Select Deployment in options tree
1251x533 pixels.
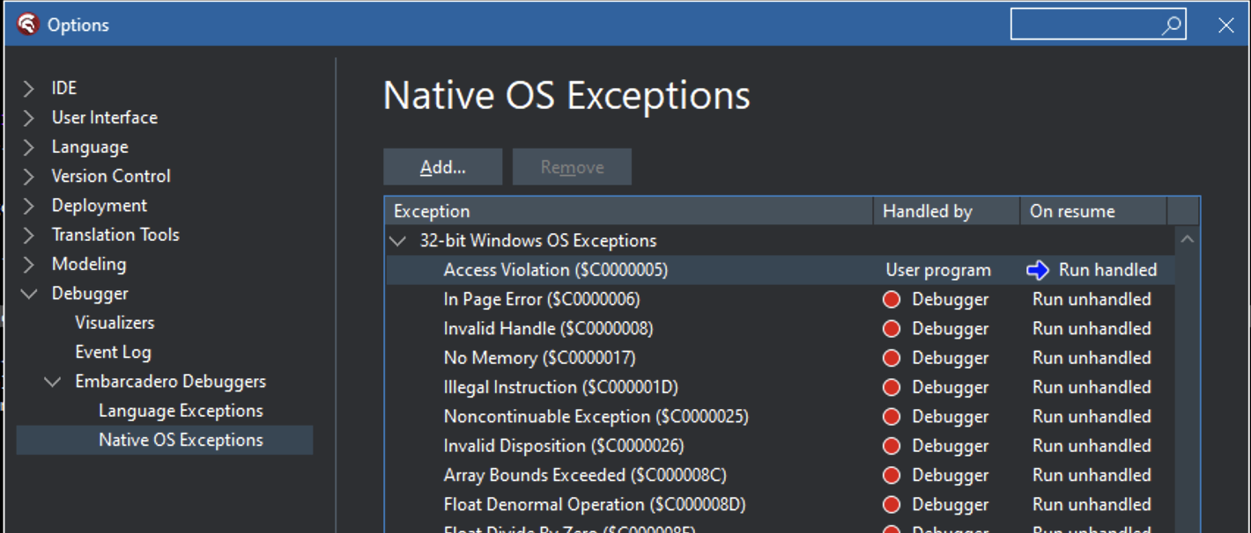point(100,206)
